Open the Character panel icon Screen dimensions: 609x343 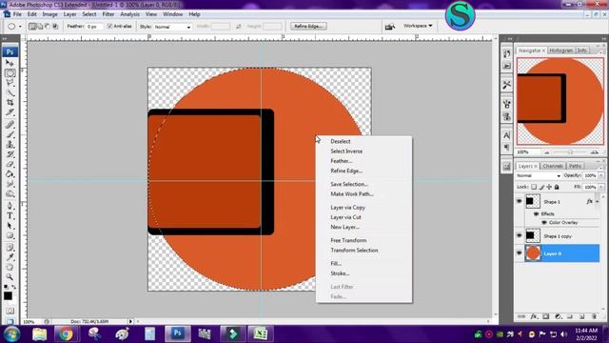[x=506, y=135]
